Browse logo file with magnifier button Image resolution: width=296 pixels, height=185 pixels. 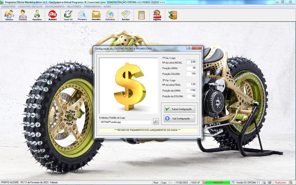tap(156, 121)
